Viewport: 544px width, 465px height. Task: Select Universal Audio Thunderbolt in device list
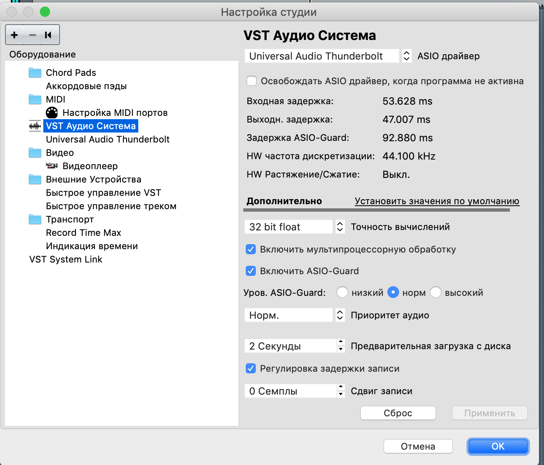107,139
